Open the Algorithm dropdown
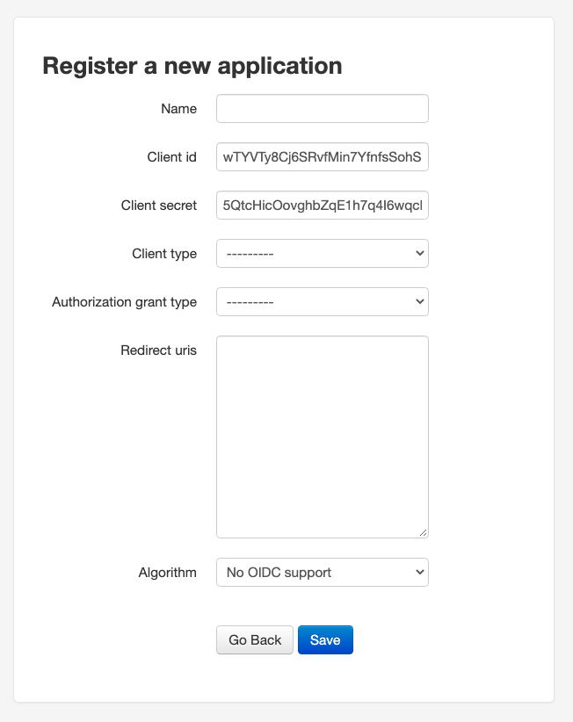This screenshot has height=722, width=573. pos(322,572)
